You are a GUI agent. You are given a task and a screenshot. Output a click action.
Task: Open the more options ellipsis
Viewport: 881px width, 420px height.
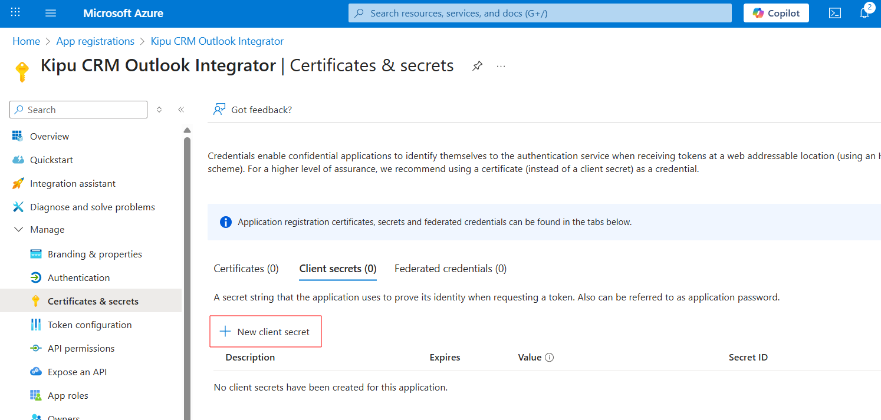(x=501, y=67)
